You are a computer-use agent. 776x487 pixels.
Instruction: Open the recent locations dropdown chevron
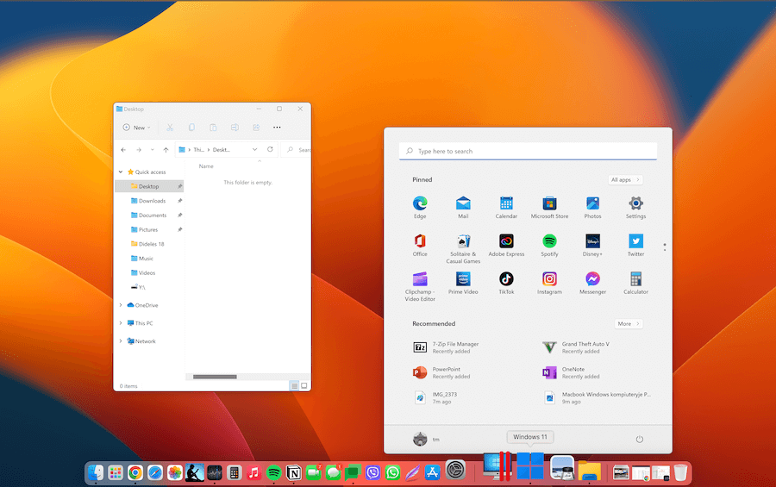[x=152, y=149]
